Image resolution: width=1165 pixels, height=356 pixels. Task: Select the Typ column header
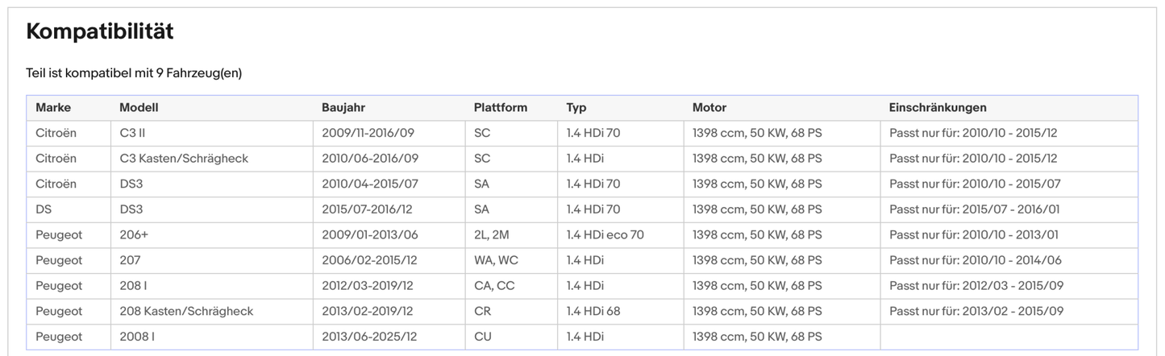(x=576, y=108)
